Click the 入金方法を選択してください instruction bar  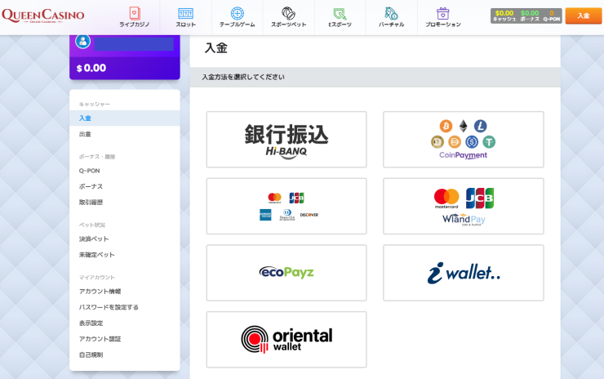[x=375, y=77]
